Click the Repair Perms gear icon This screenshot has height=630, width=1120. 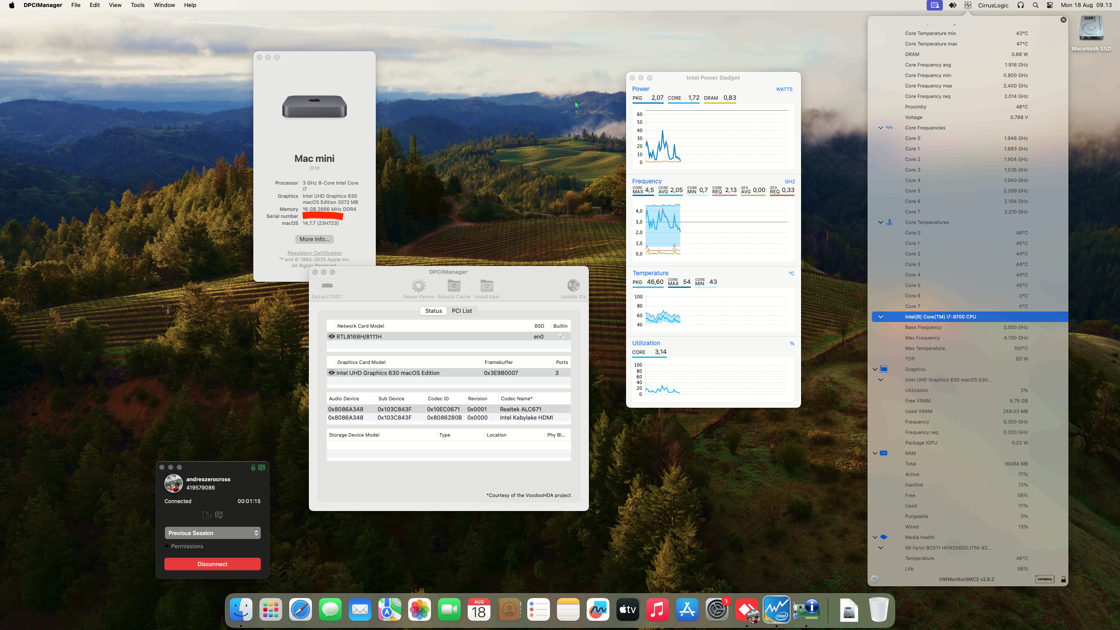418,286
